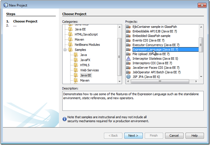Click the NetBeans Modules folder icon
The image size is (210, 145).
click(71, 45)
